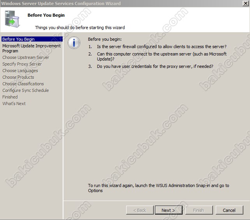
Task: Close the WSUS Configuration Wizard window
Action: (246, 3)
